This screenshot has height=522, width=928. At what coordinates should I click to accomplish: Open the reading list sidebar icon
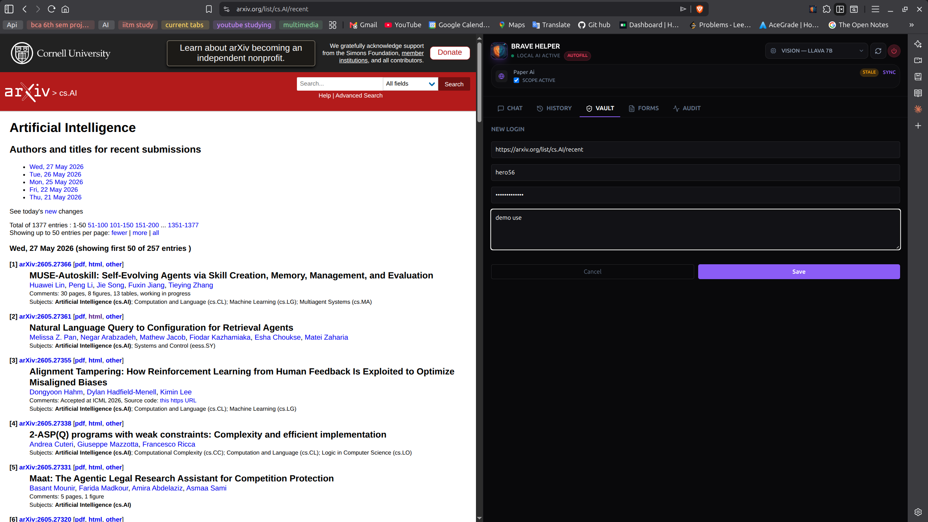click(918, 93)
